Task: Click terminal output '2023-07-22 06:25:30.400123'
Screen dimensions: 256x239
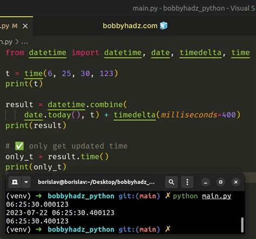Action: pos(60,212)
